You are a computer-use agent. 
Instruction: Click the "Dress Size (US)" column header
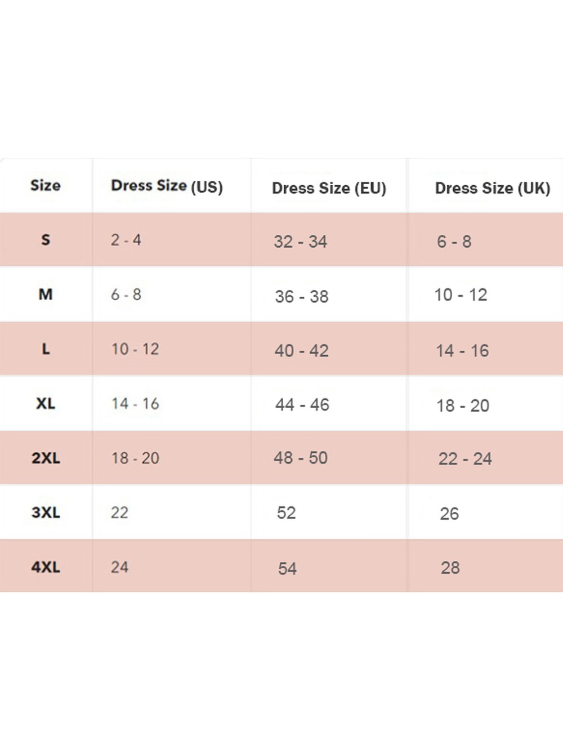click(167, 186)
